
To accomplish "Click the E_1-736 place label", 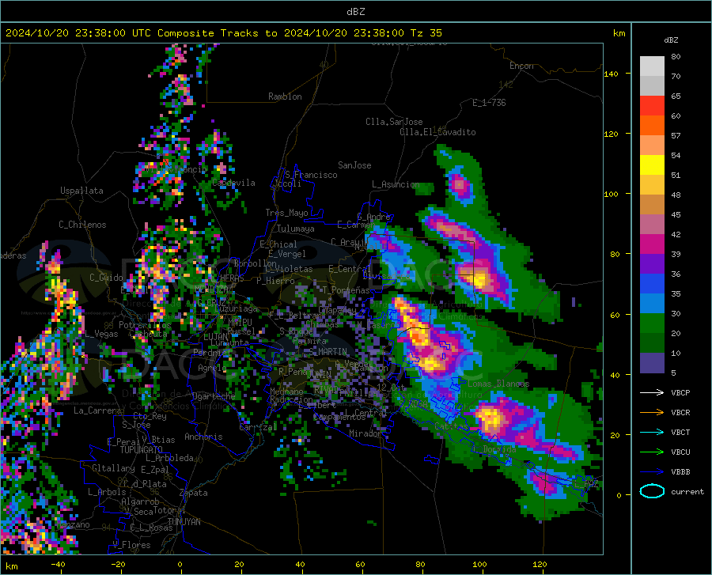I will [489, 103].
